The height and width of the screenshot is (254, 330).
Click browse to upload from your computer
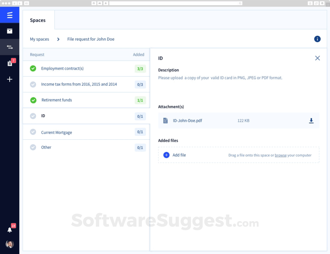coord(280,155)
